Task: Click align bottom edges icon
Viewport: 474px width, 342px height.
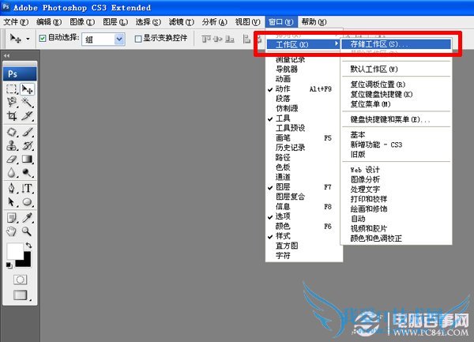Action: [230, 39]
